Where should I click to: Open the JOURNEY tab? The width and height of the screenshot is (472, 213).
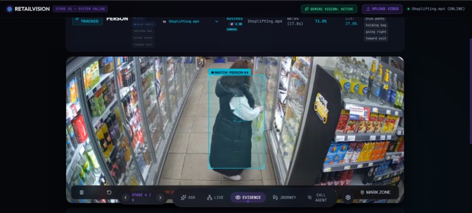pyautogui.click(x=284, y=197)
